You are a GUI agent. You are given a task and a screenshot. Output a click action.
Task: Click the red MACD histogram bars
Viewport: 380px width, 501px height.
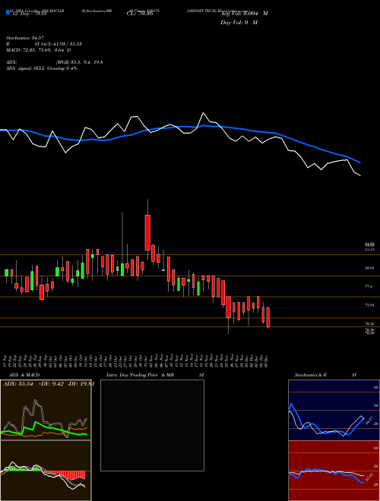(65, 474)
